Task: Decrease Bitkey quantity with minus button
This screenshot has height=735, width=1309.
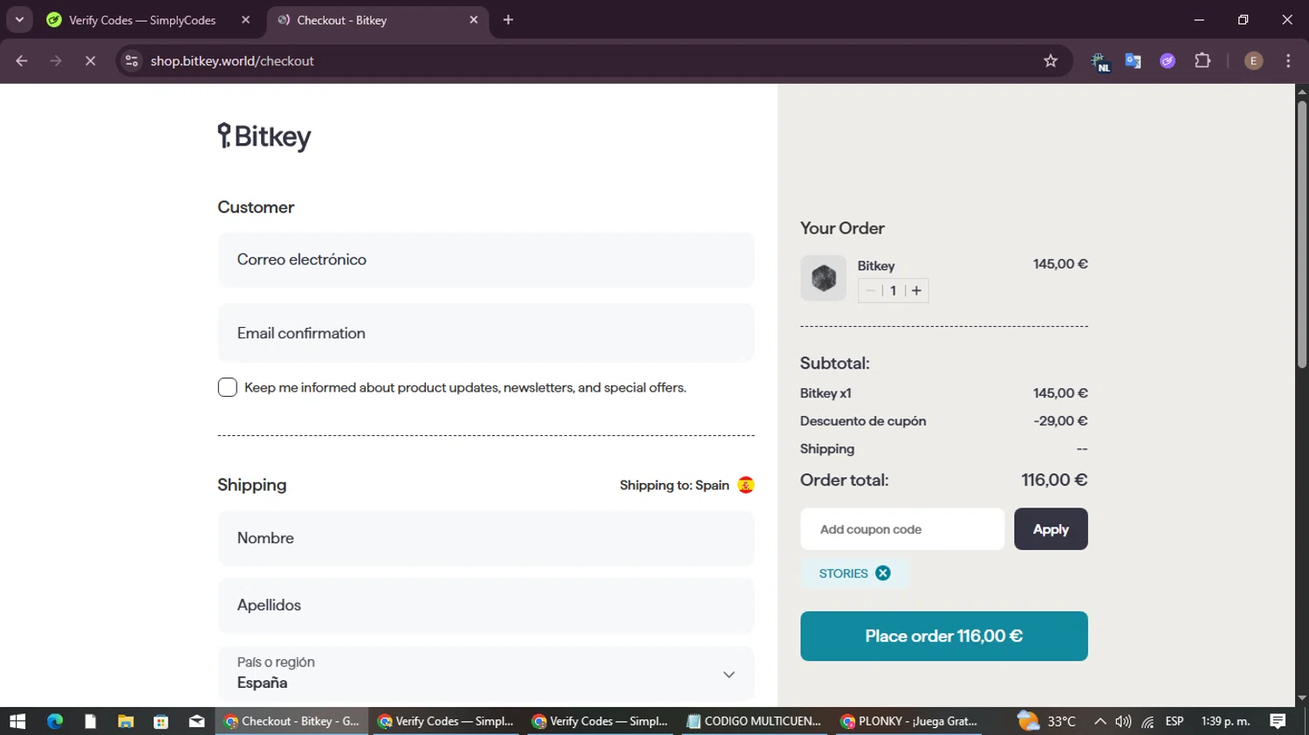Action: coord(870,290)
